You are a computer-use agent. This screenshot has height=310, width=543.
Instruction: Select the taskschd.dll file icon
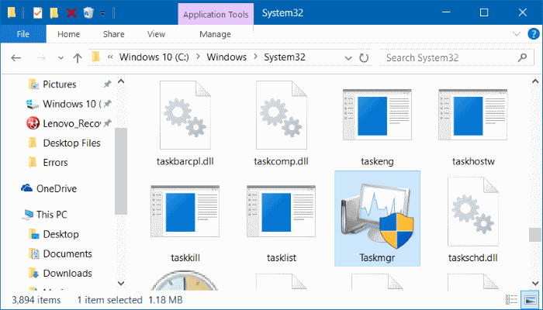click(473, 212)
